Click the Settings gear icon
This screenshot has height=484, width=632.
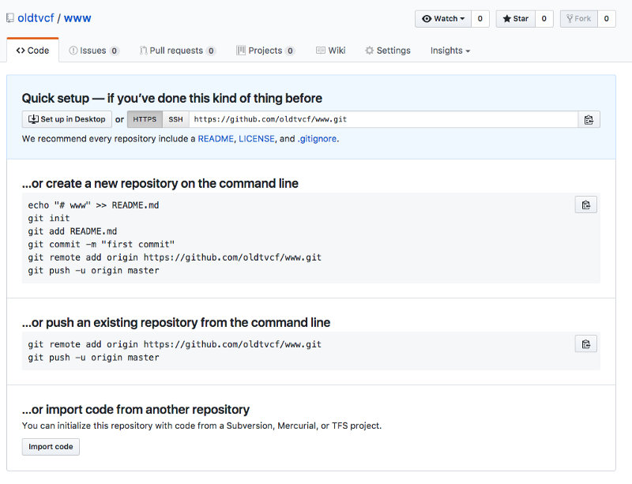click(x=369, y=51)
